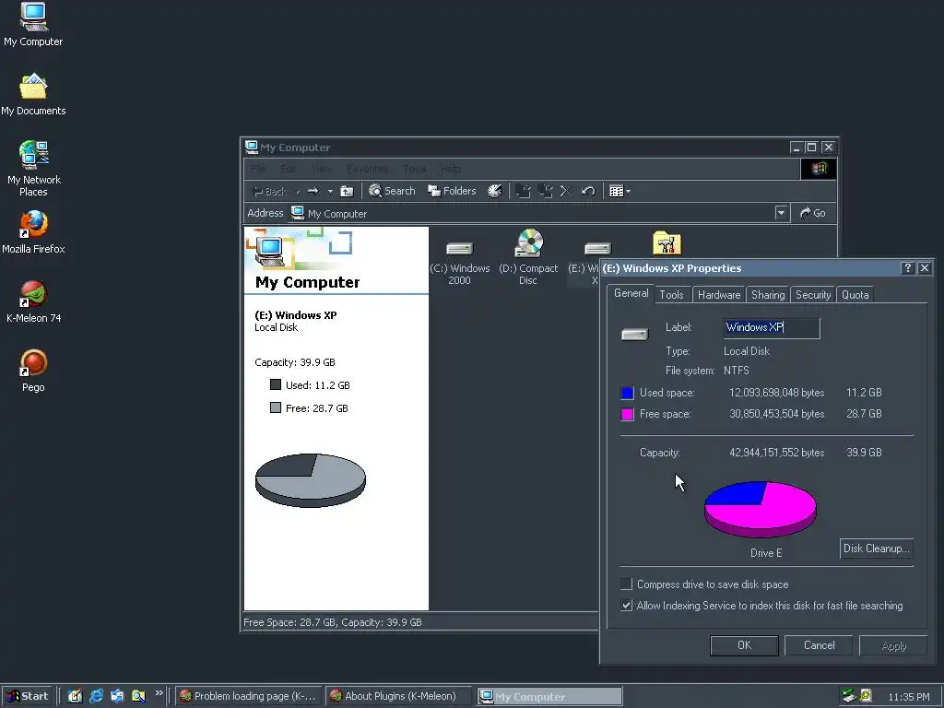The image size is (944, 708).
Task: Launch Mozilla Firefox from desktop
Action: [33, 232]
